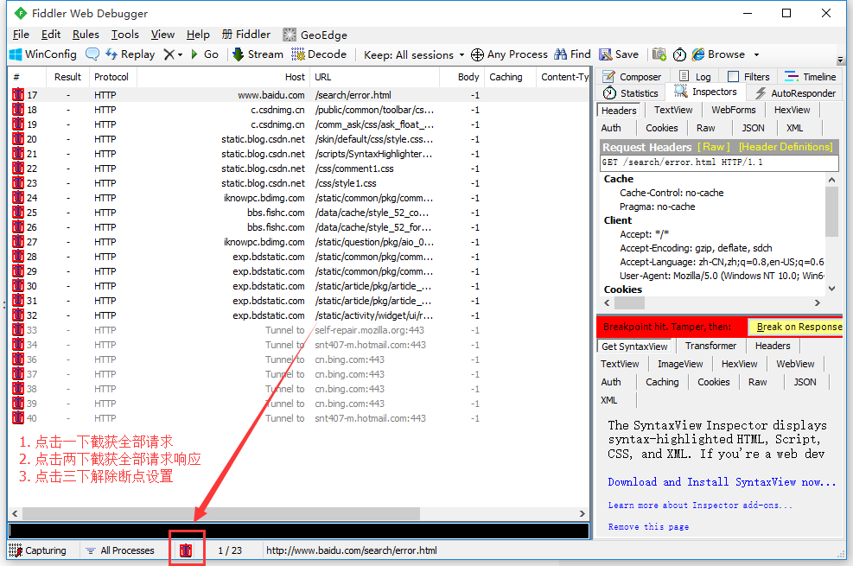
Task: Select the Transformer response tab
Action: (710, 346)
